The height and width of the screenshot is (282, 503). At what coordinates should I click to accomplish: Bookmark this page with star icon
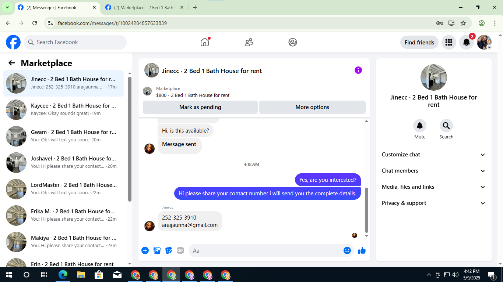463,23
